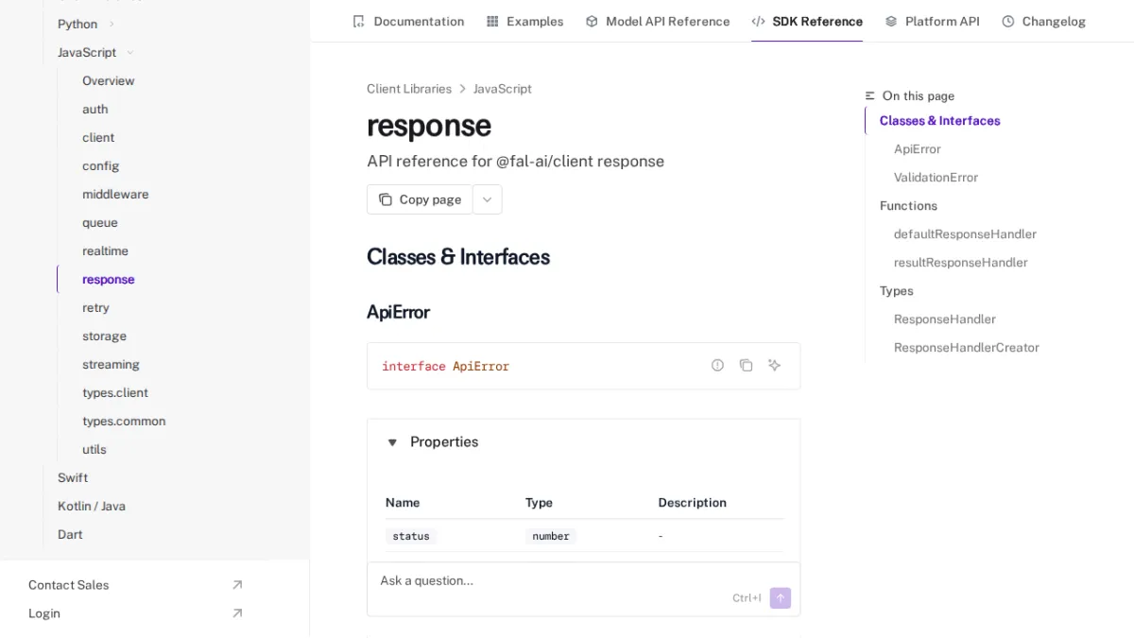Click the Examples grid icon
The image size is (1134, 638).
pos(492,21)
